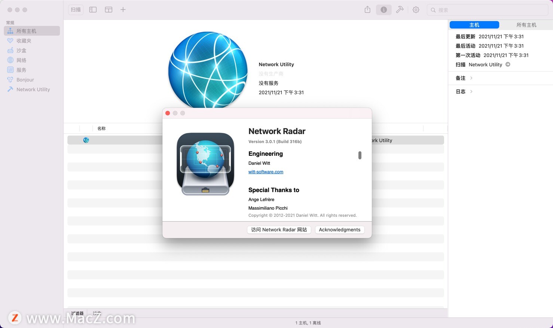Click Version 3.0.1 (Build 316b) text
The width and height of the screenshot is (553, 328).
(275, 142)
